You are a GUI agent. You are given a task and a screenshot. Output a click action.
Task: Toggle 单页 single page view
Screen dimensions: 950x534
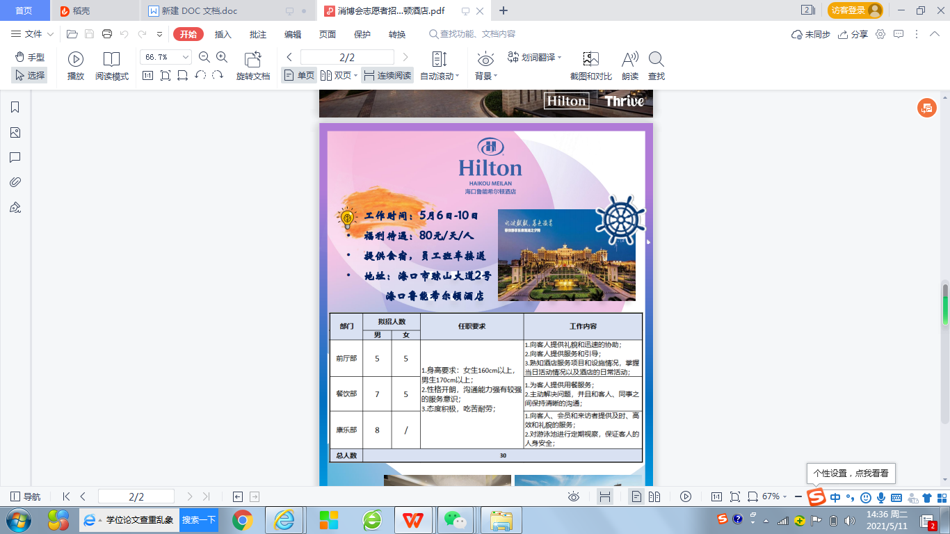click(x=299, y=75)
